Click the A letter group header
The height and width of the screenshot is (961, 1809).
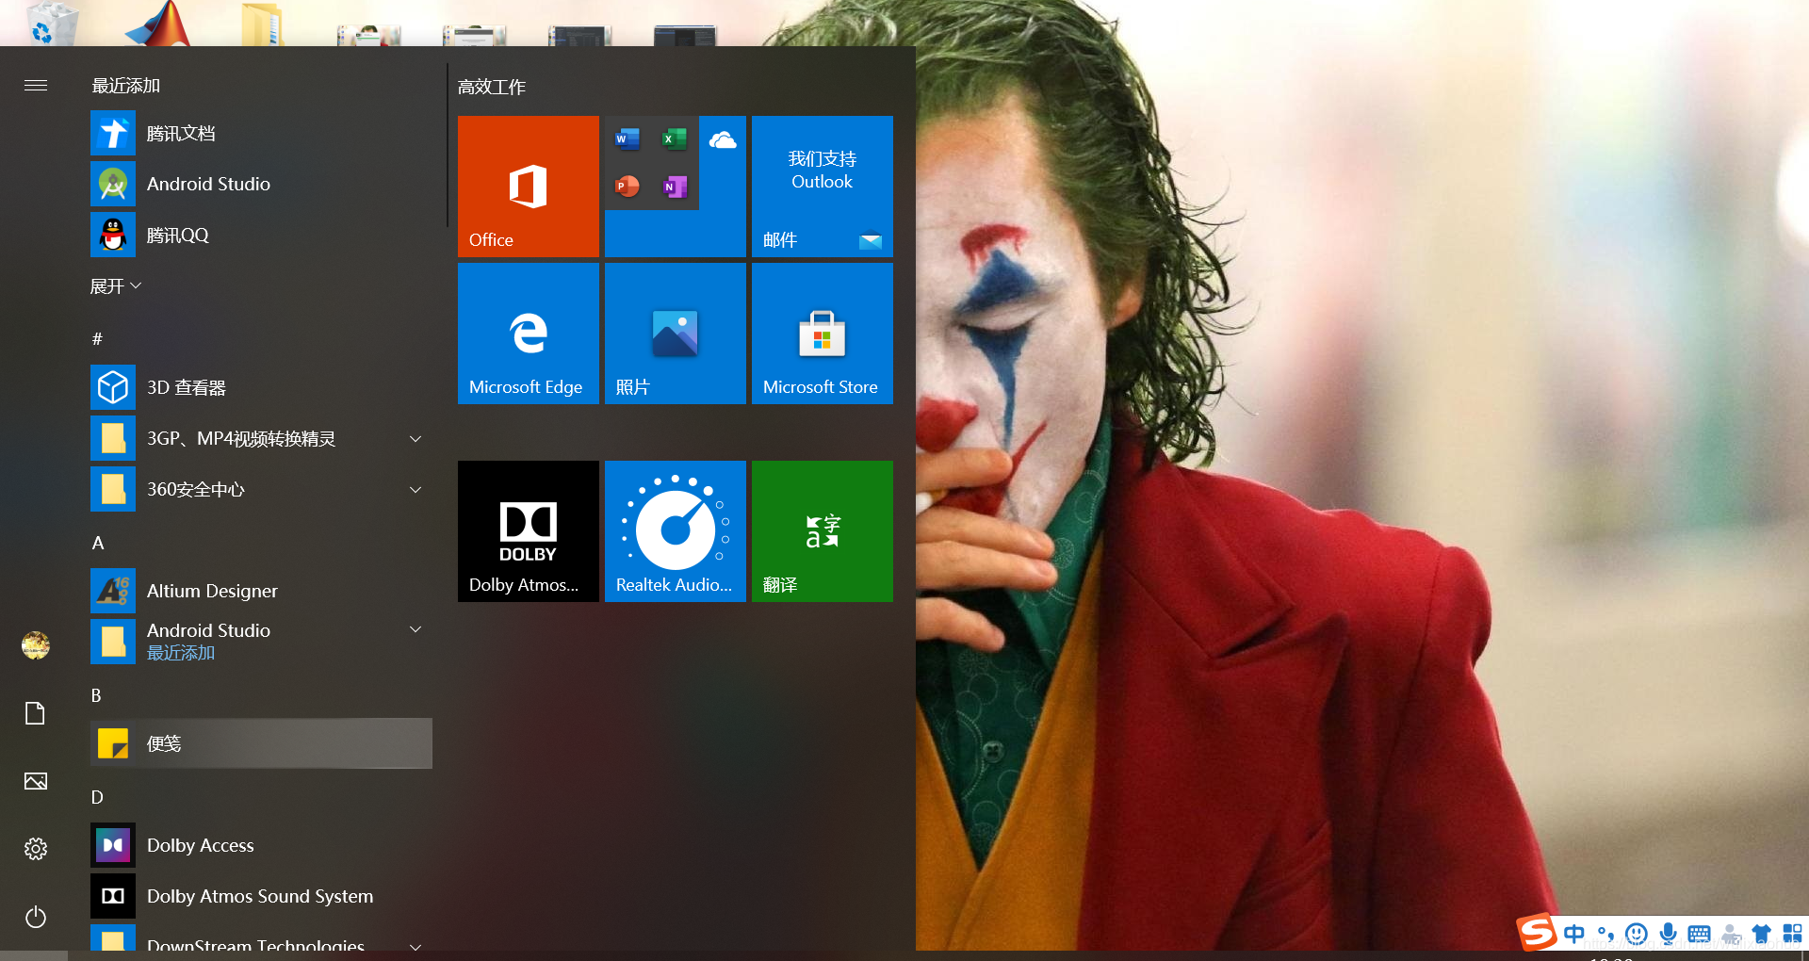pos(98,544)
